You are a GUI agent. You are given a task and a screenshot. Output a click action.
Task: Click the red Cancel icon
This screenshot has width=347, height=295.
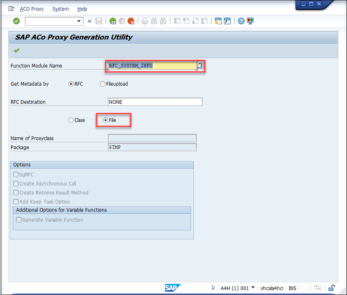[x=131, y=21]
